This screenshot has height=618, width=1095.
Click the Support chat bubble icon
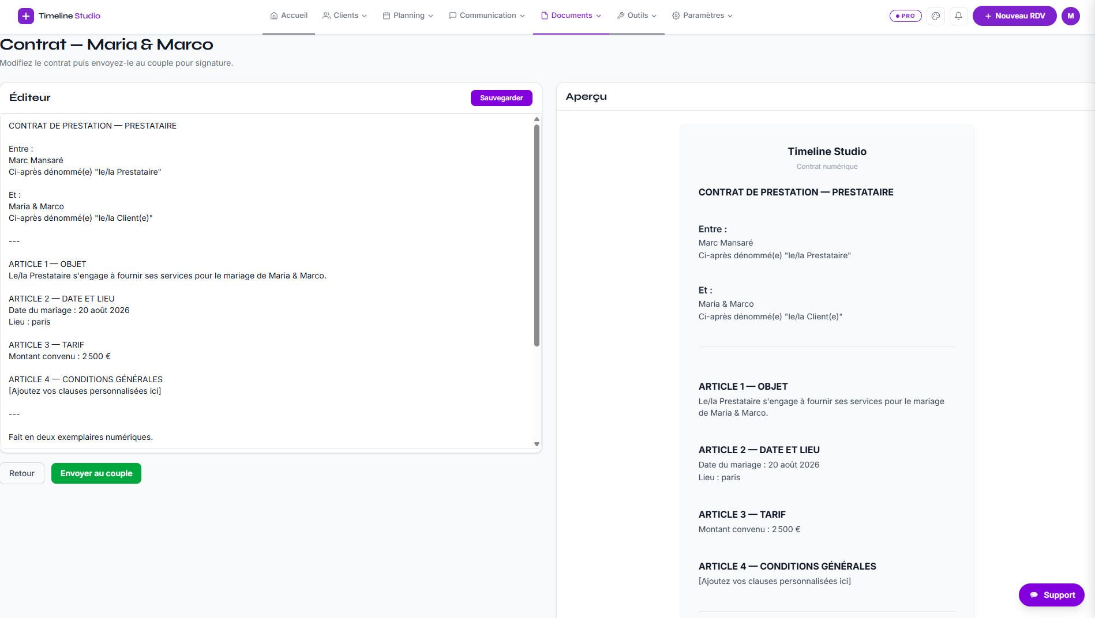(x=1034, y=595)
